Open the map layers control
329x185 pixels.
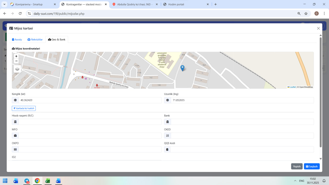17,69
